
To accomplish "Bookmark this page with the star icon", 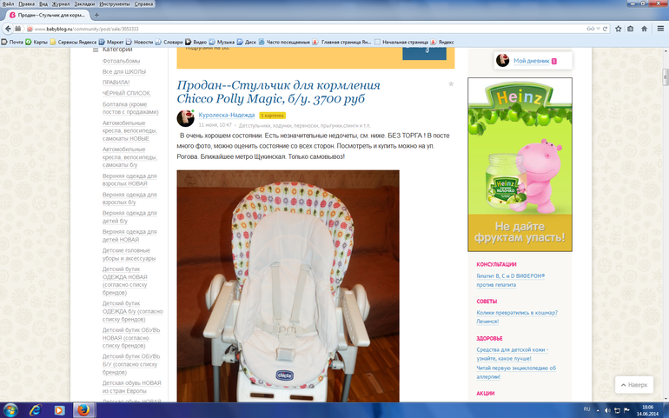I will [619, 29].
